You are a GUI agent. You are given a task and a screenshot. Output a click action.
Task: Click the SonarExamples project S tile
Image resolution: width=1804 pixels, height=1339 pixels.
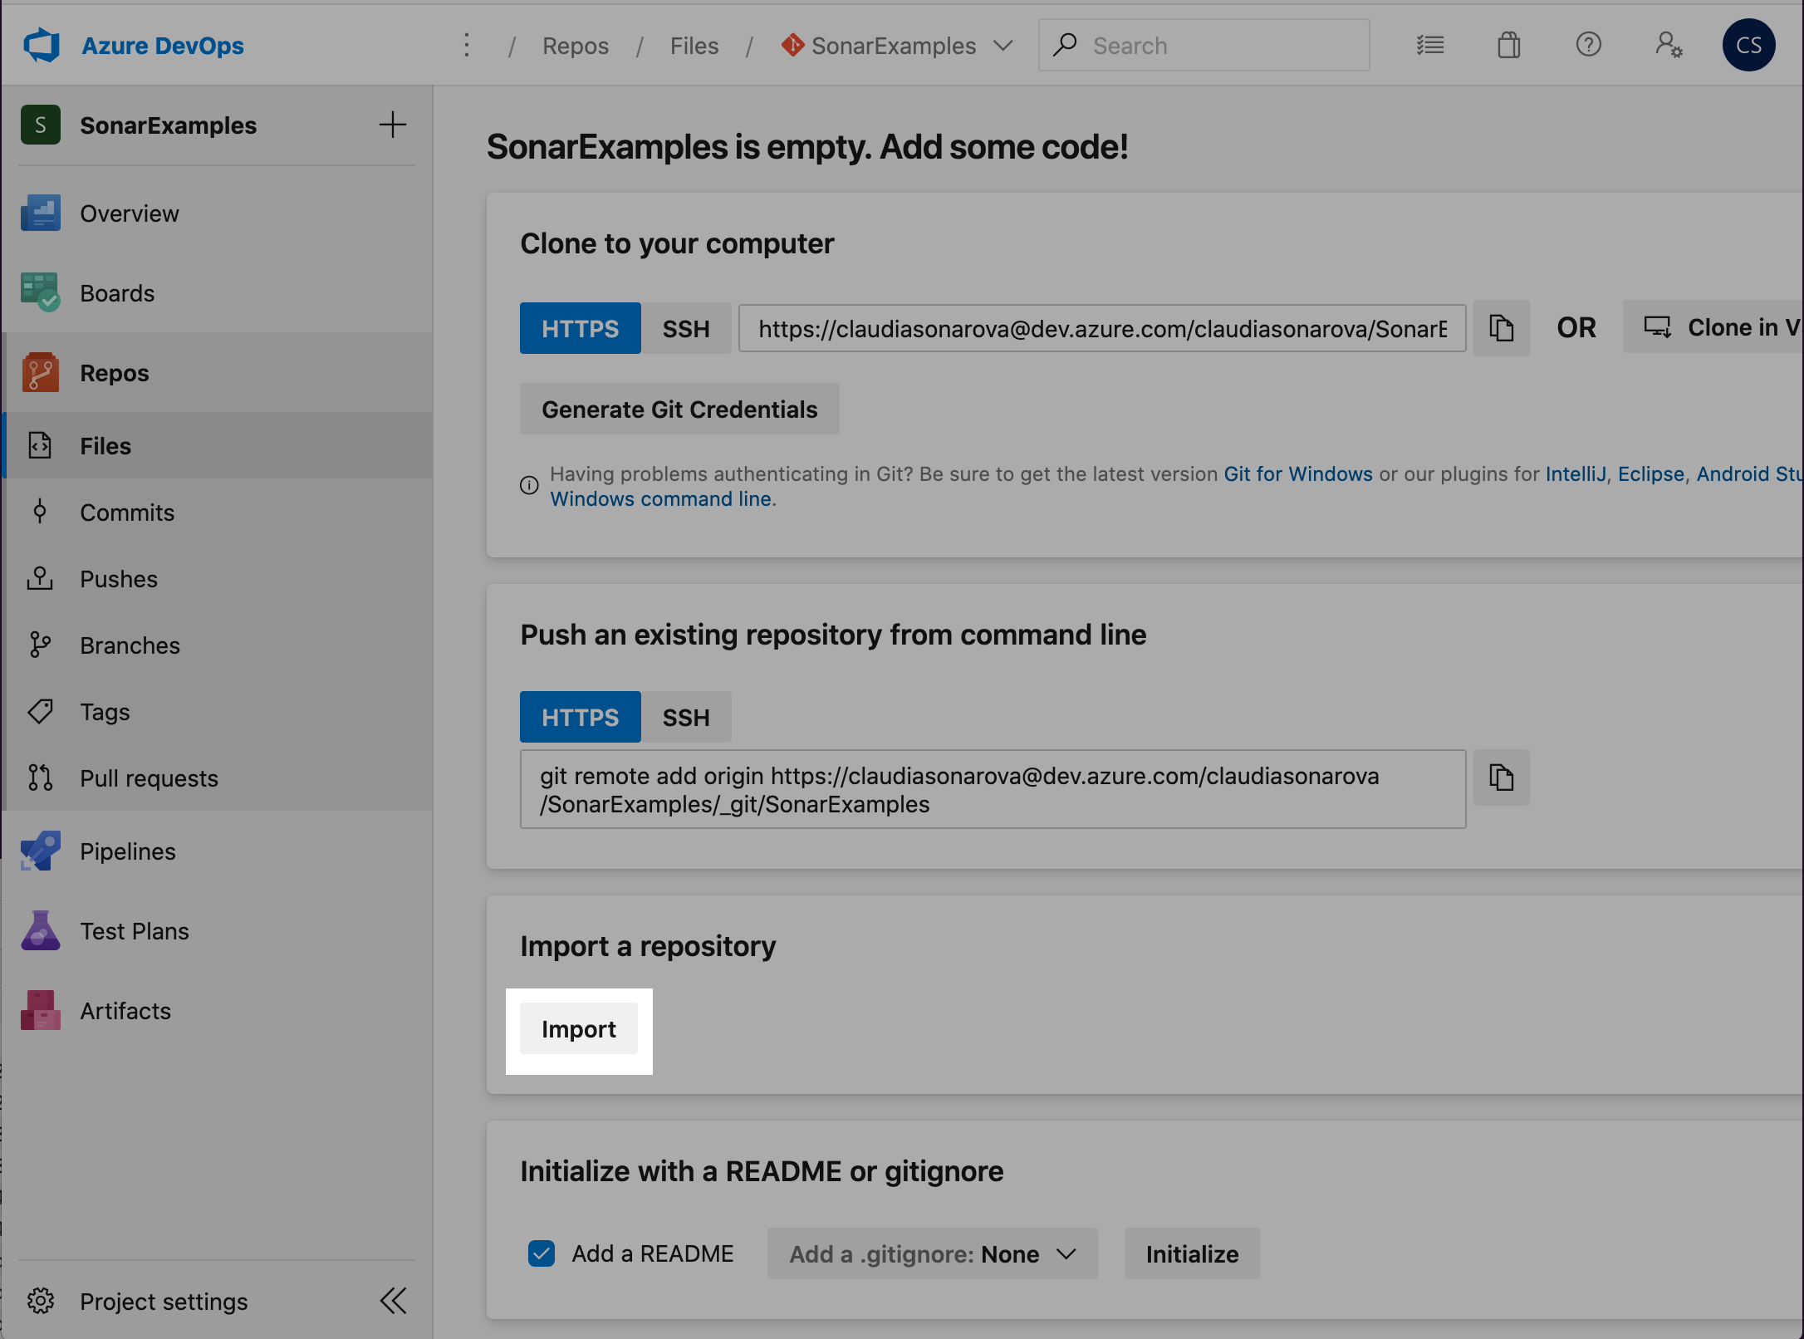click(41, 125)
